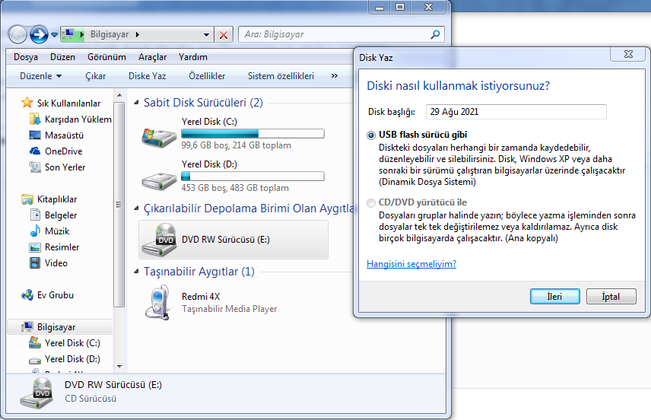
Task: Select the Video film icon
Action: tap(35, 263)
